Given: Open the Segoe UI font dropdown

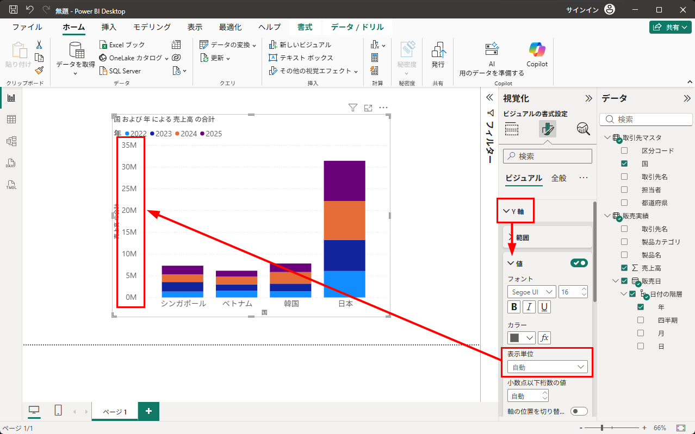Looking at the screenshot, I should point(531,292).
